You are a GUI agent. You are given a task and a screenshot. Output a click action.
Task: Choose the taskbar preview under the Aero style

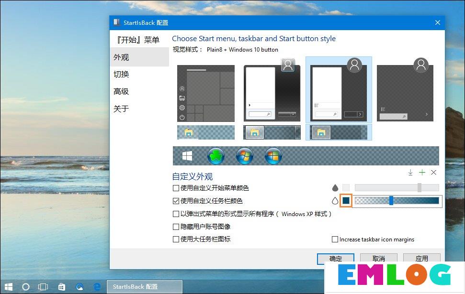coord(272,132)
